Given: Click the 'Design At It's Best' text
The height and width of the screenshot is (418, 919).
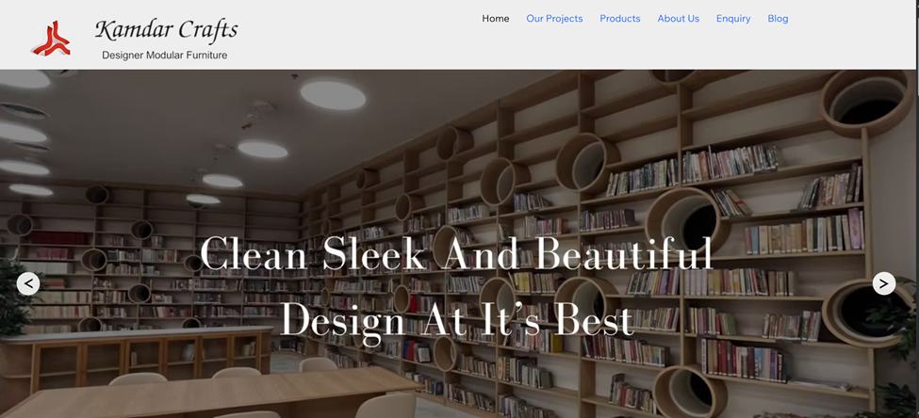Looking at the screenshot, I should coord(456,320).
